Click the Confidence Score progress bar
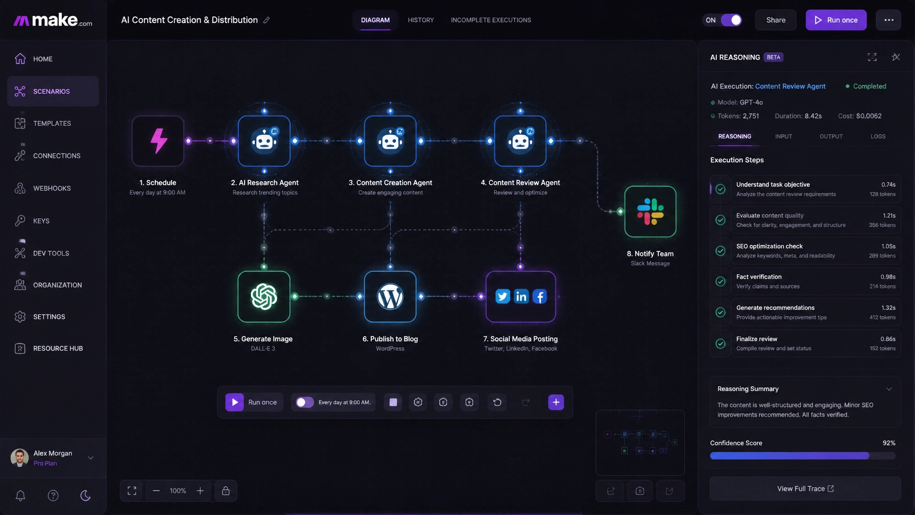 coord(803,456)
